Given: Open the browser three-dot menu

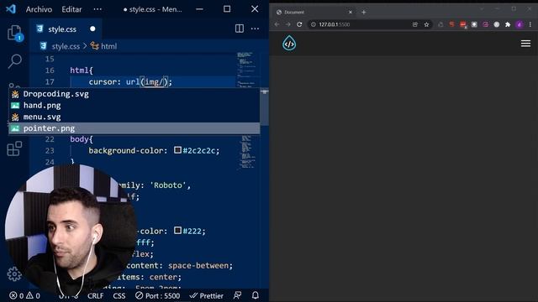Looking at the screenshot, I should [x=530, y=24].
